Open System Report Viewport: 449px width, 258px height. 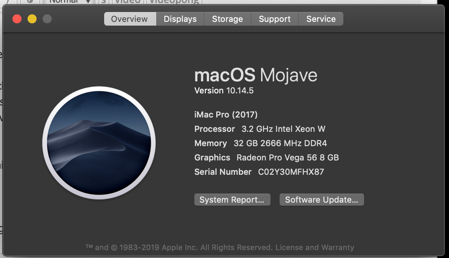click(x=232, y=200)
